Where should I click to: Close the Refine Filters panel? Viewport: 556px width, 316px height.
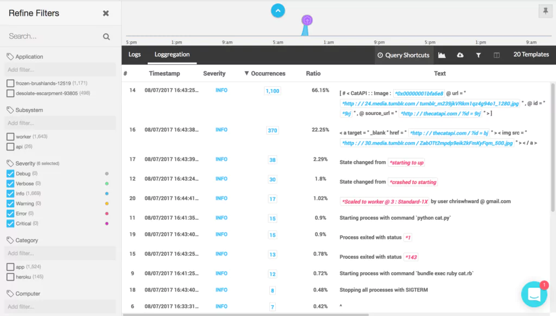106,14
